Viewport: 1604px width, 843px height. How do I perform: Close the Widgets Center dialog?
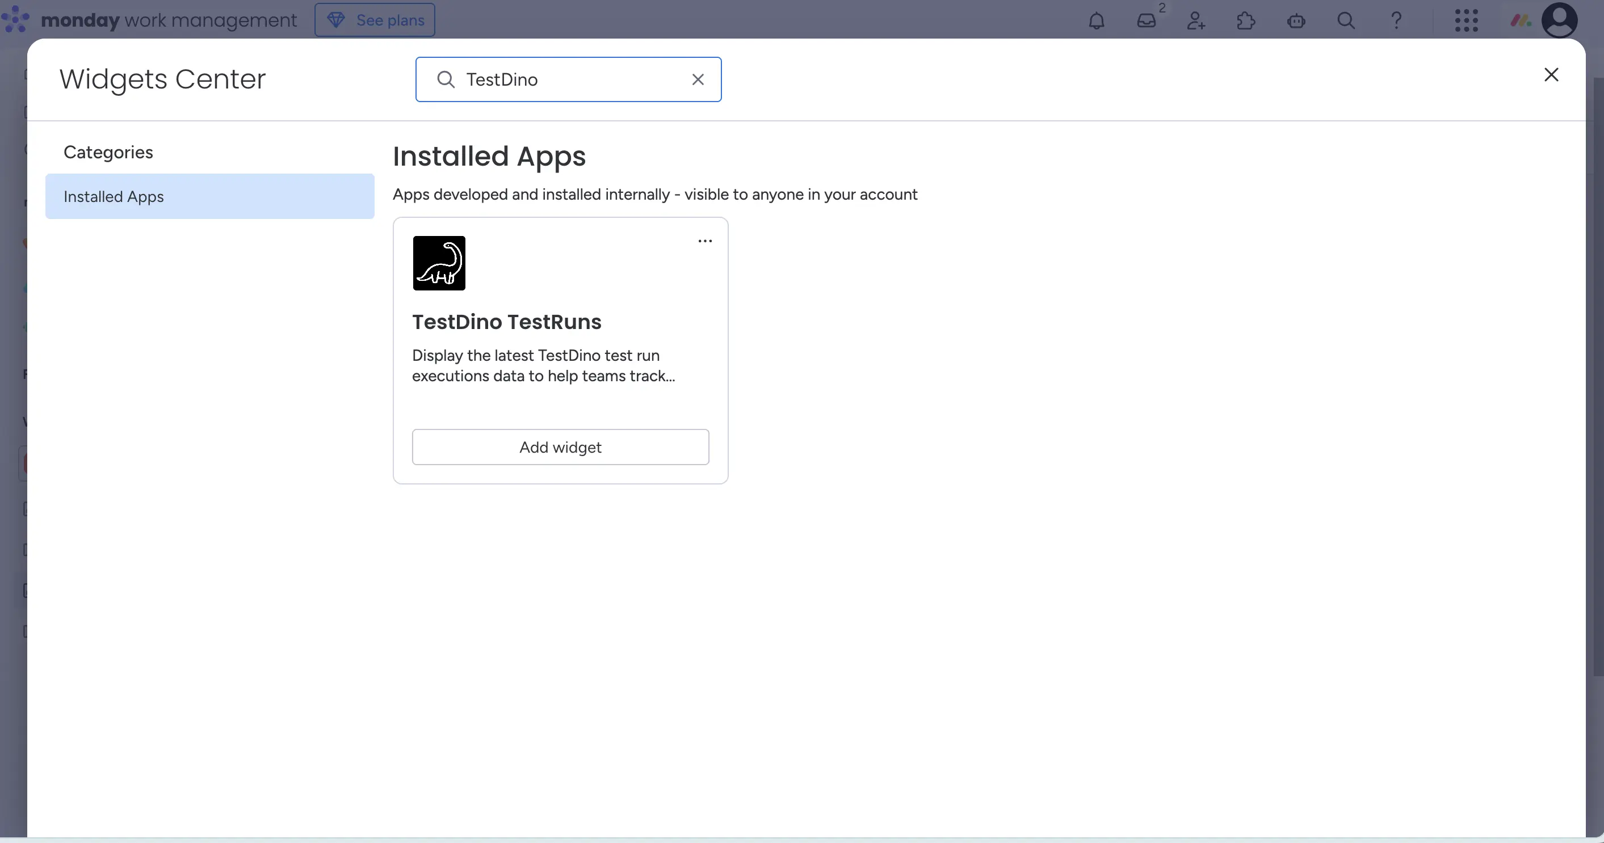[x=1551, y=75]
